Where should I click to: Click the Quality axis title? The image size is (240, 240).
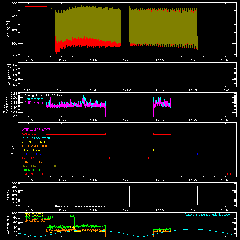coord(8,195)
